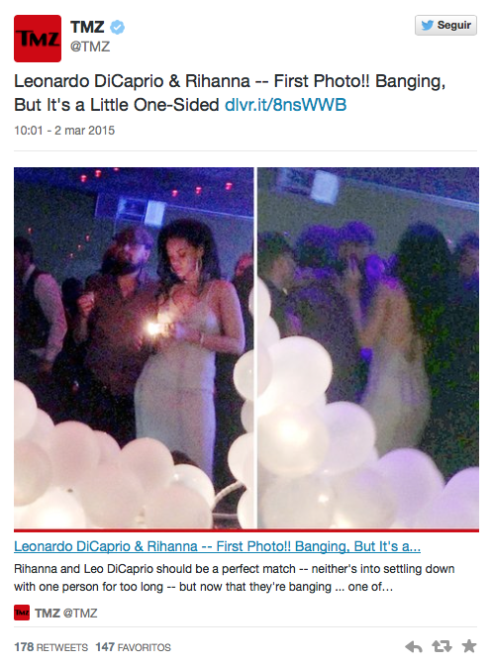Click the @TMZ handle under the name
The height and width of the screenshot is (664, 492).
[x=90, y=47]
